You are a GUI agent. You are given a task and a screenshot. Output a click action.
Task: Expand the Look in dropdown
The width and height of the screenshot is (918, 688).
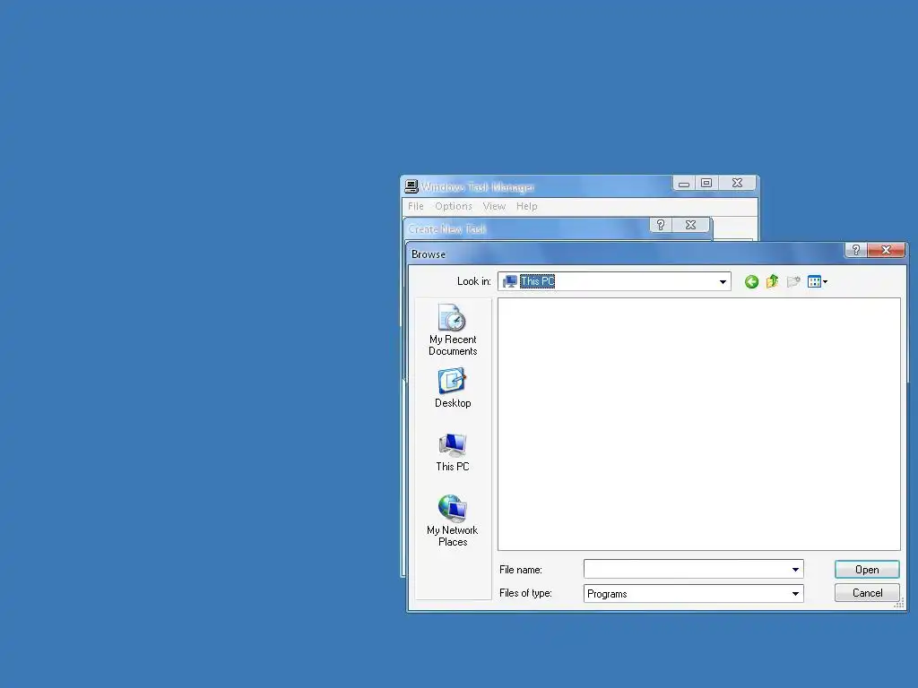click(723, 282)
